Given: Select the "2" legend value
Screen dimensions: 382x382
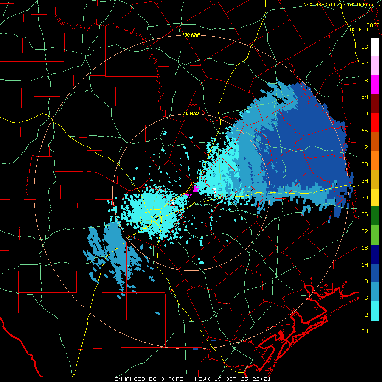Looking at the screenshot, I should pyautogui.click(x=366, y=315).
